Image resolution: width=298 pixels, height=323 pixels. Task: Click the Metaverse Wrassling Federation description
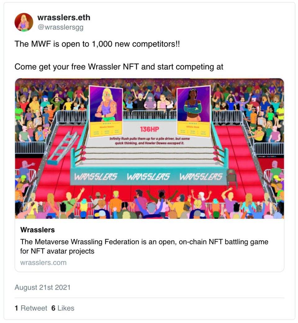[144, 246]
